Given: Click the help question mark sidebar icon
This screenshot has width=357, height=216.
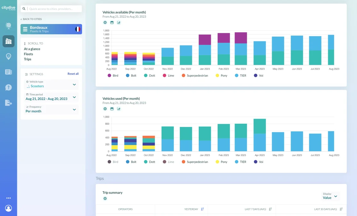Looking at the screenshot, I should (x=8, y=87).
